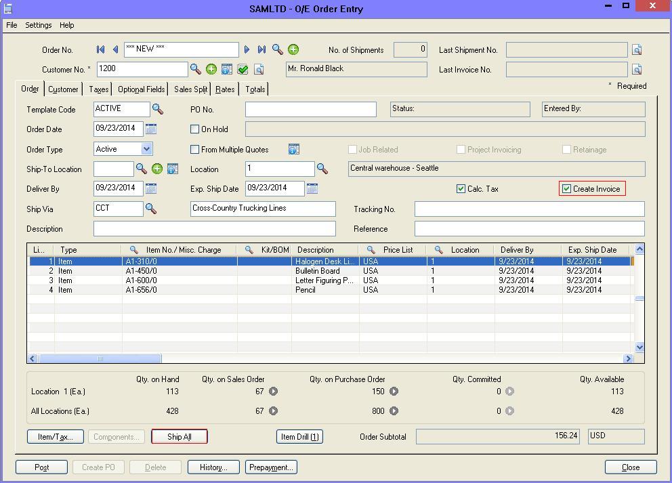Uncheck the Calc. Tax checkbox

pyautogui.click(x=461, y=188)
